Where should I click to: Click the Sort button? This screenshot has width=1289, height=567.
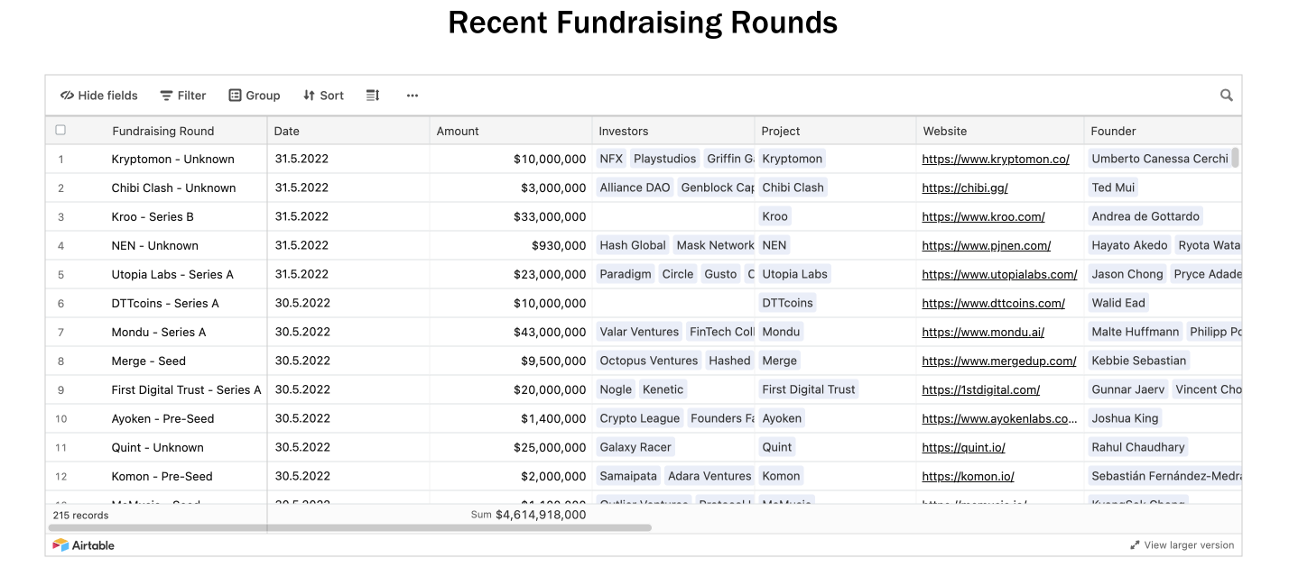323,96
